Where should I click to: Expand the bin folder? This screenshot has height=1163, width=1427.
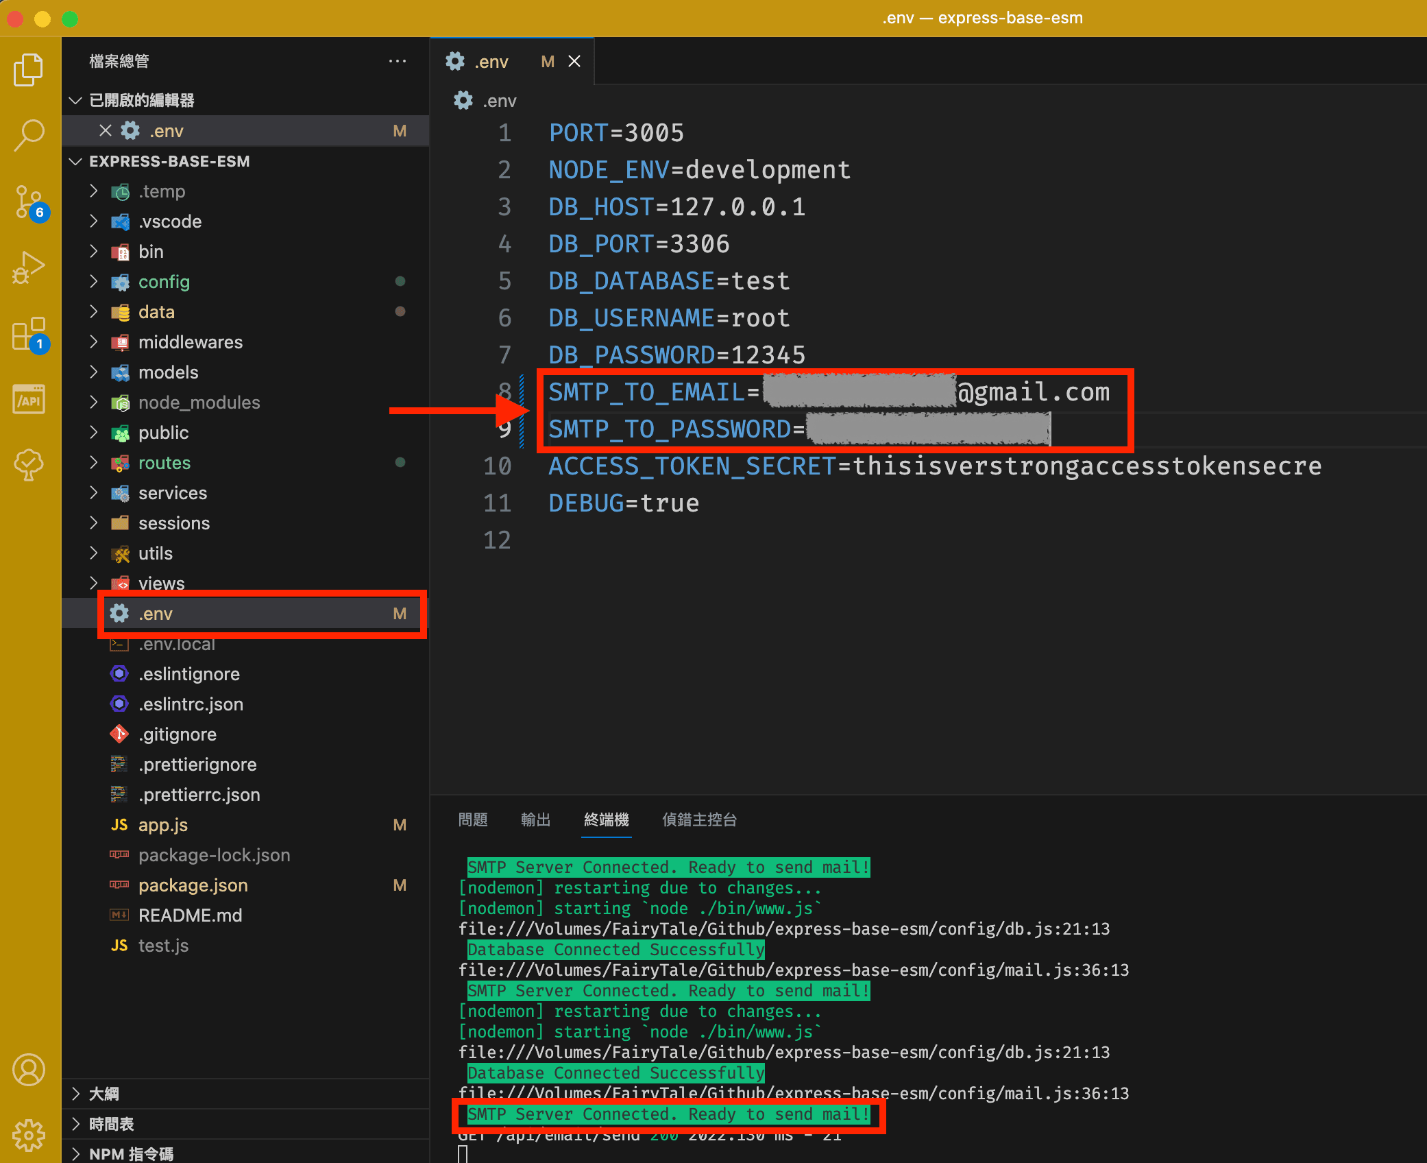pyautogui.click(x=94, y=251)
